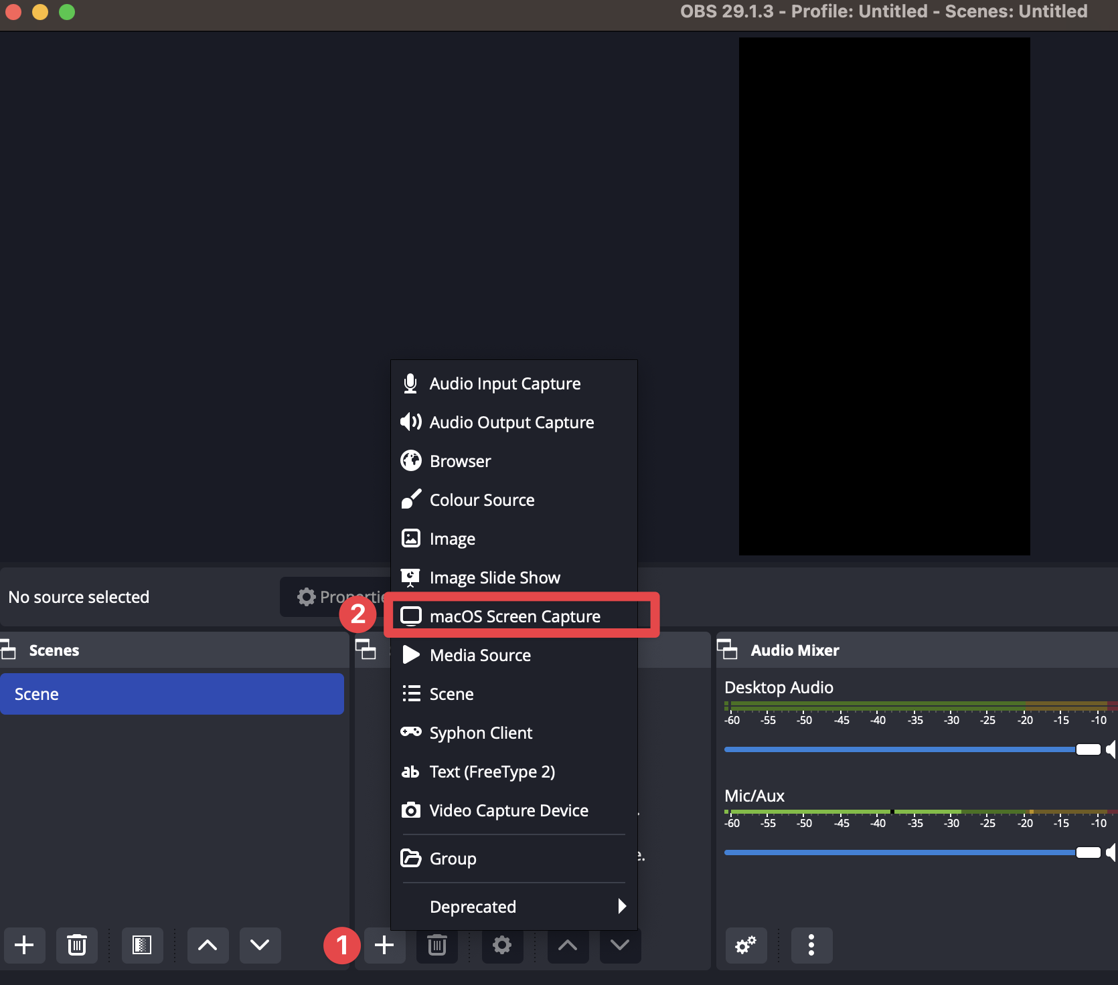The height and width of the screenshot is (985, 1118).
Task: Move scene up with the arrow
Action: 208,945
